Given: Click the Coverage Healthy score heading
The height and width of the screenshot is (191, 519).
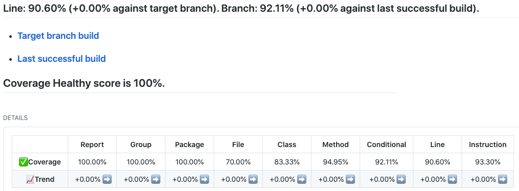Looking at the screenshot, I should click(x=84, y=83).
